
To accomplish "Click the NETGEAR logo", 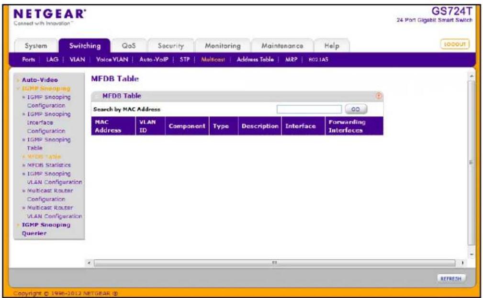I will tap(49, 14).
